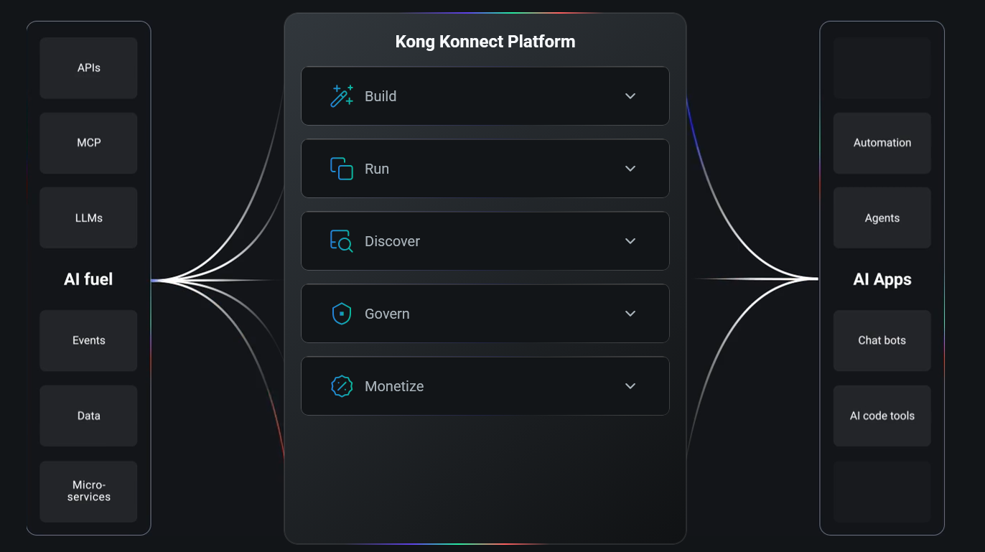Open the Monetize dropdown
The width and height of the screenshot is (985, 552).
point(630,385)
